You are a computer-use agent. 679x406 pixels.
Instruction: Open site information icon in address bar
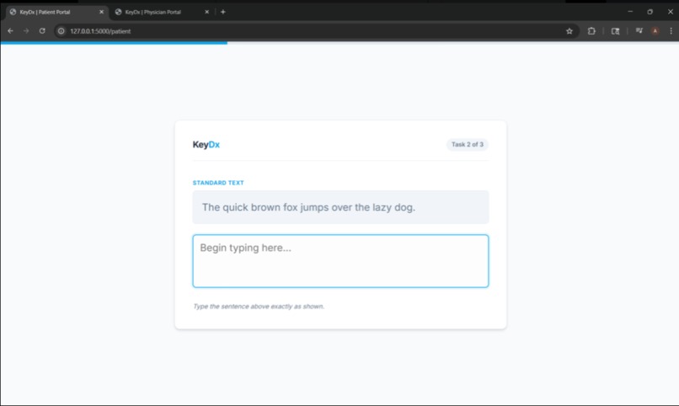pos(61,31)
